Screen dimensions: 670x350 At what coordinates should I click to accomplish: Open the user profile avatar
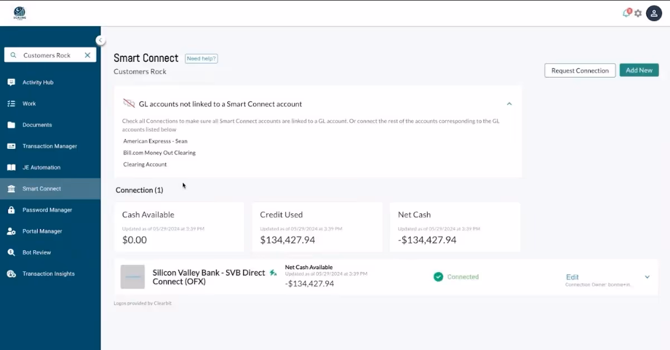point(654,13)
